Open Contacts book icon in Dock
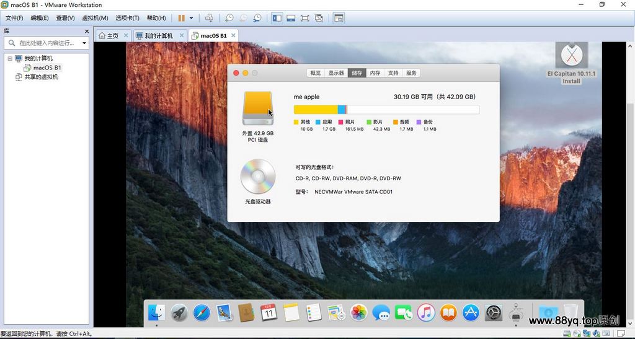Viewport: 635px width, 339px height. [246, 313]
